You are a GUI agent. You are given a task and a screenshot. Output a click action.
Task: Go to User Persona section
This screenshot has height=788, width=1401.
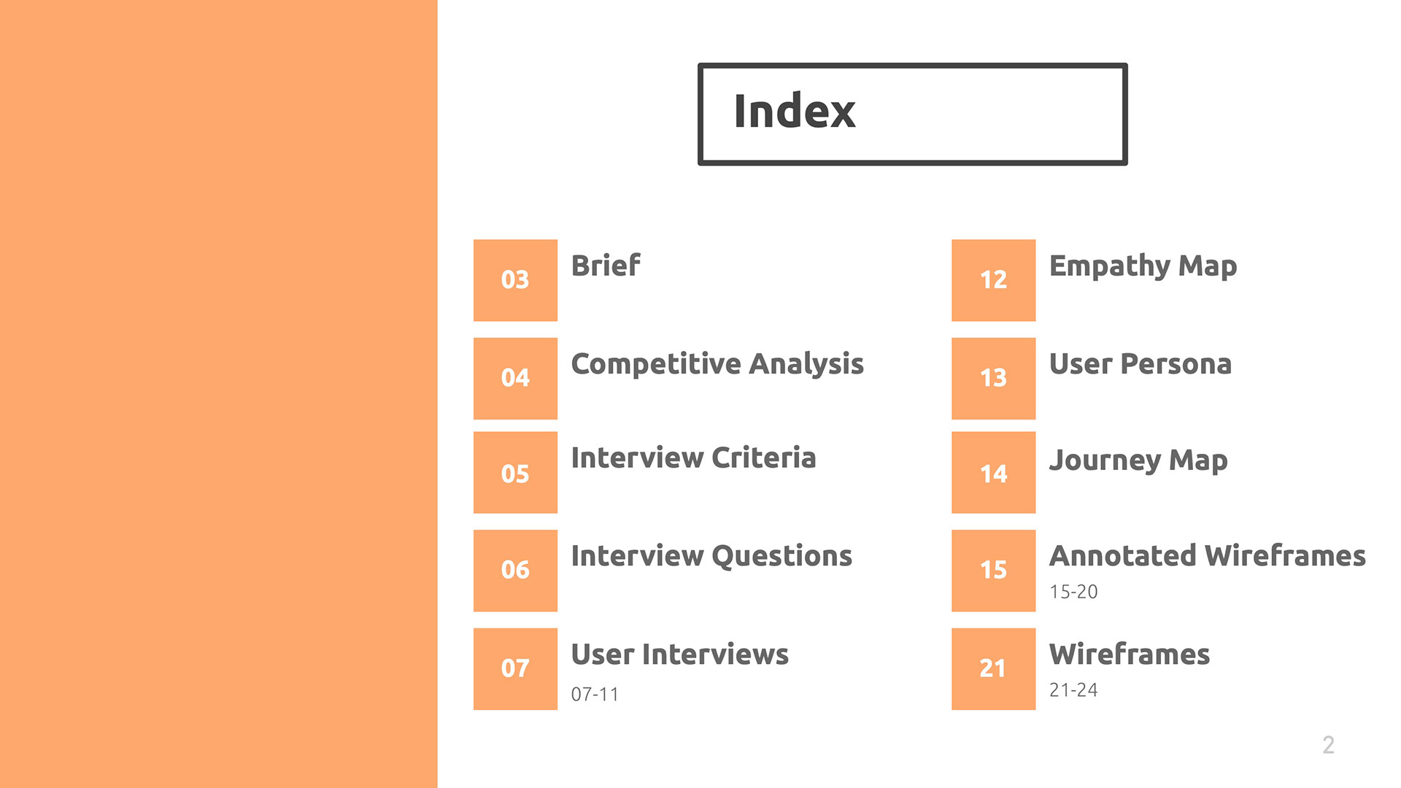(x=1141, y=364)
